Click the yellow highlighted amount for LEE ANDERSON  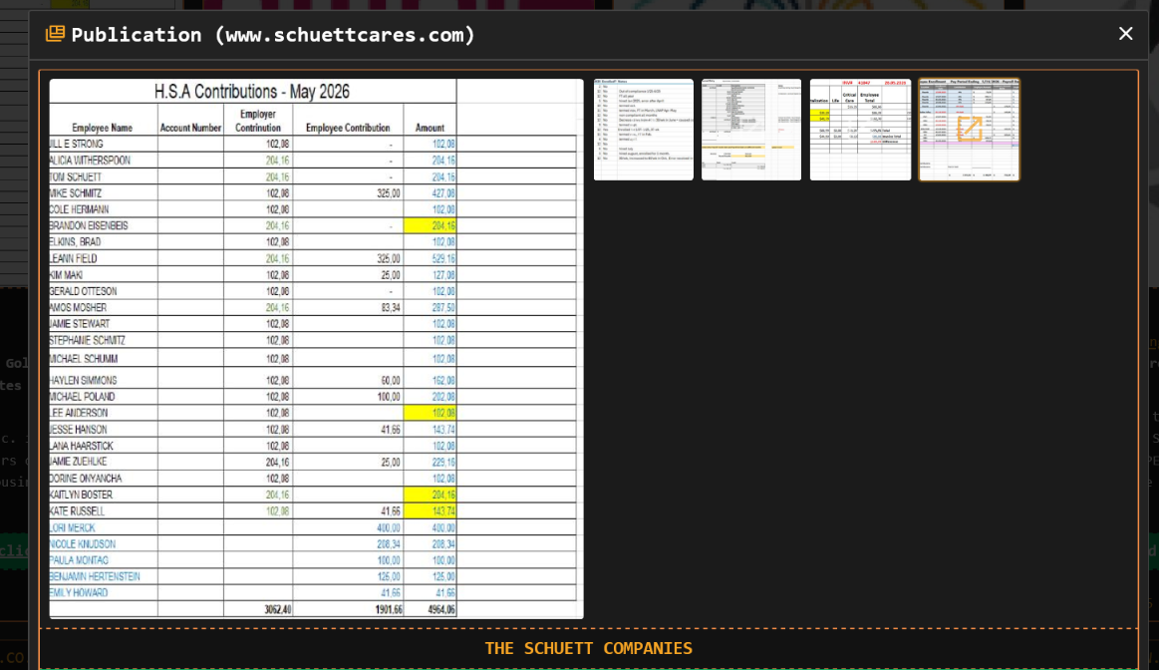point(430,413)
